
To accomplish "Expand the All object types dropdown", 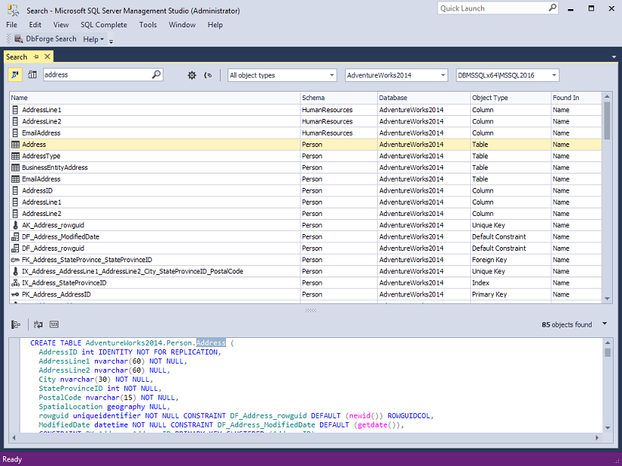I will pyautogui.click(x=332, y=75).
